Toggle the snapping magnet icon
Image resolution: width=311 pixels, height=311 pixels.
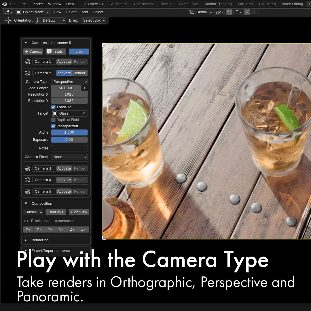coord(229,12)
